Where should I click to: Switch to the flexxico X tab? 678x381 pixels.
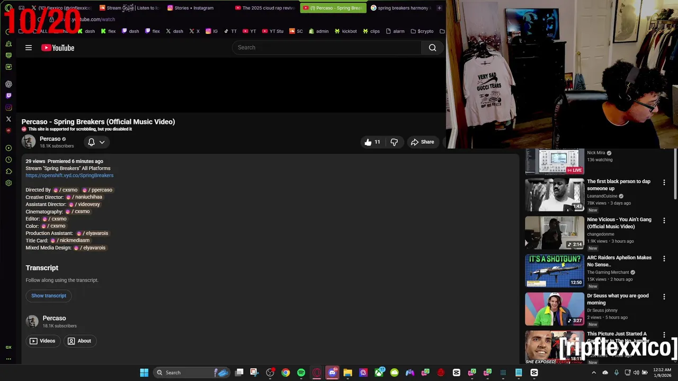pos(61,8)
